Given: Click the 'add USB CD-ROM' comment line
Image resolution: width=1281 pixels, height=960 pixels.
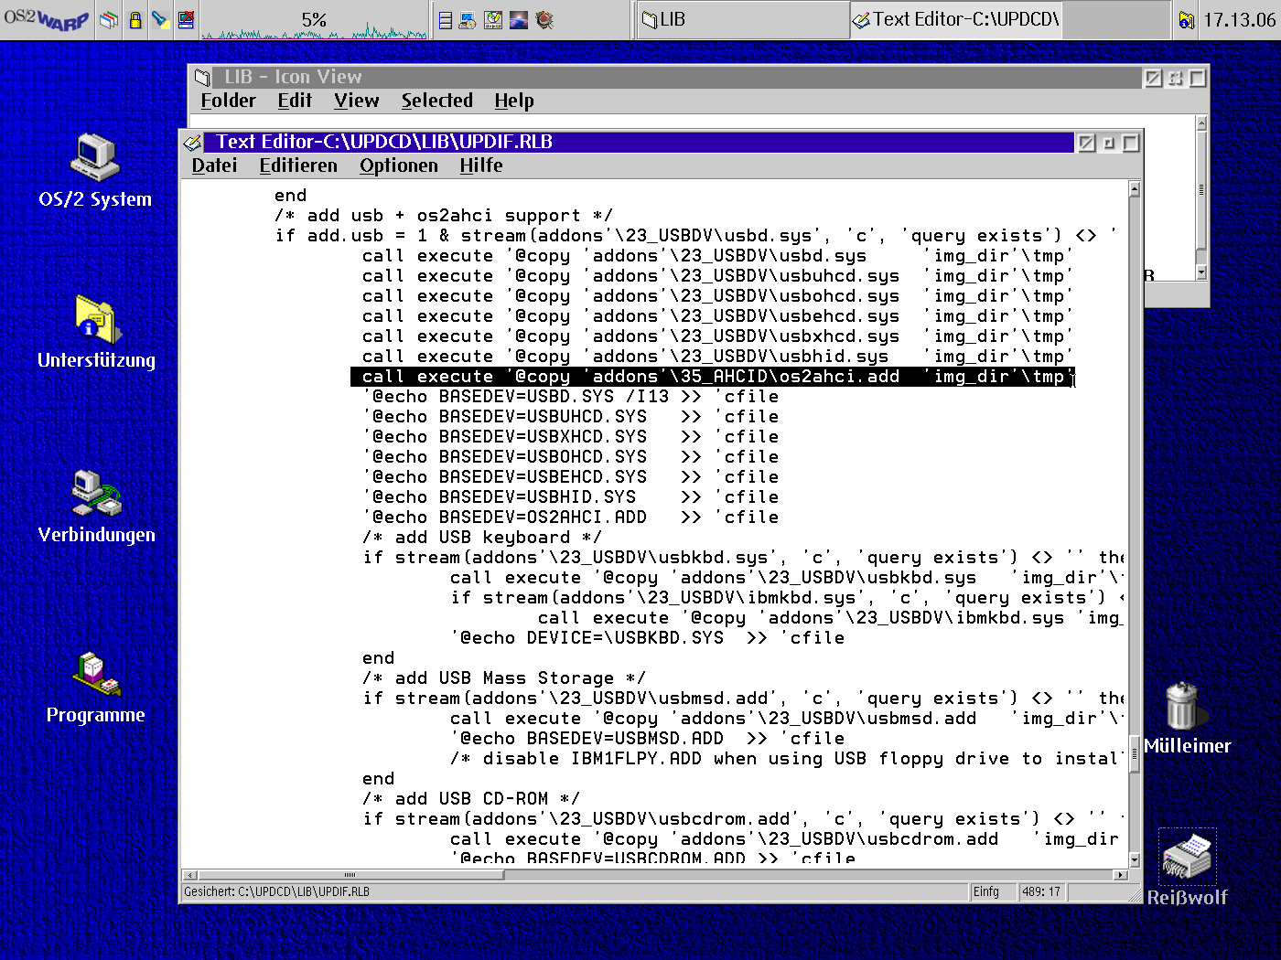Looking at the screenshot, I should 471,799.
